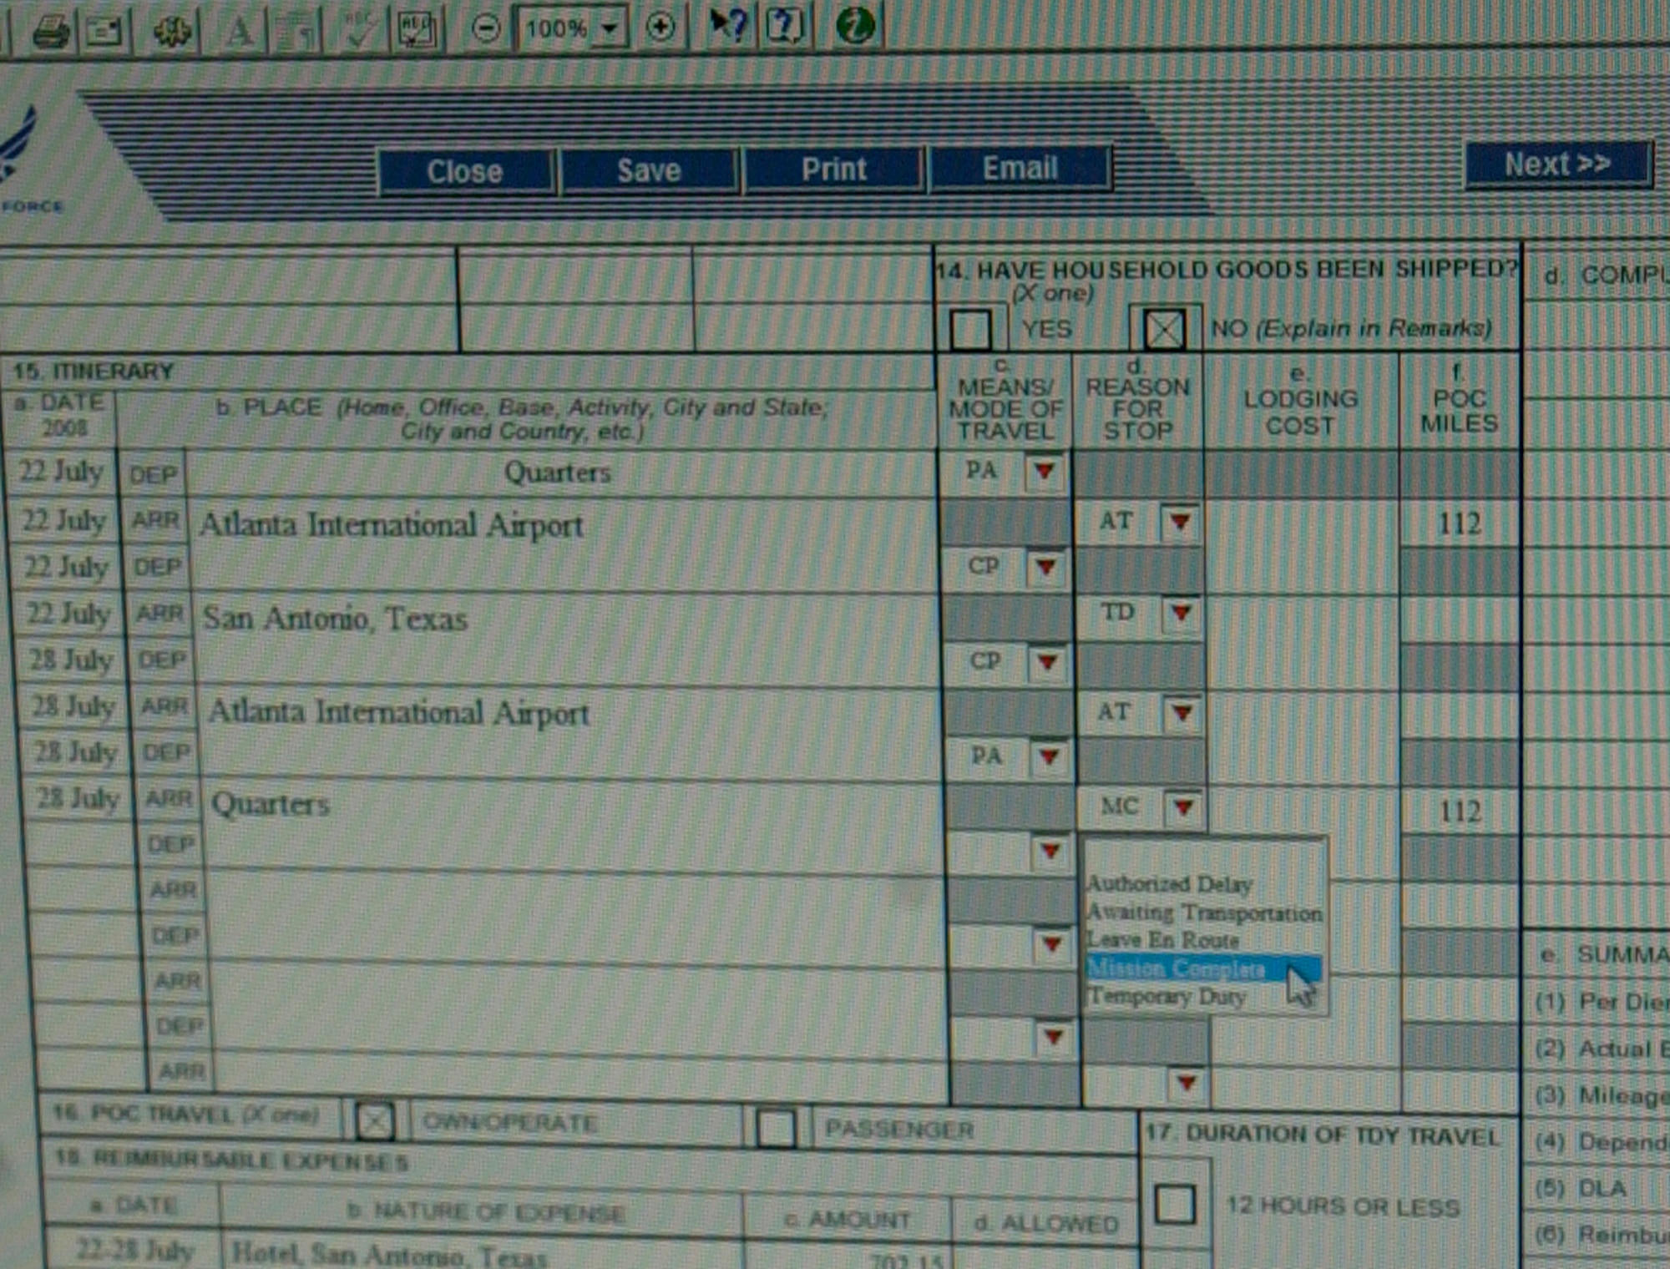Click the font 'A' icon in the toolbar

coord(239,31)
